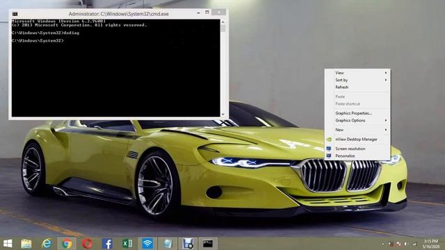Image resolution: width=445 pixels, height=250 pixels.
Task: Click the cmd.exe title bar text
Action: [119, 14]
